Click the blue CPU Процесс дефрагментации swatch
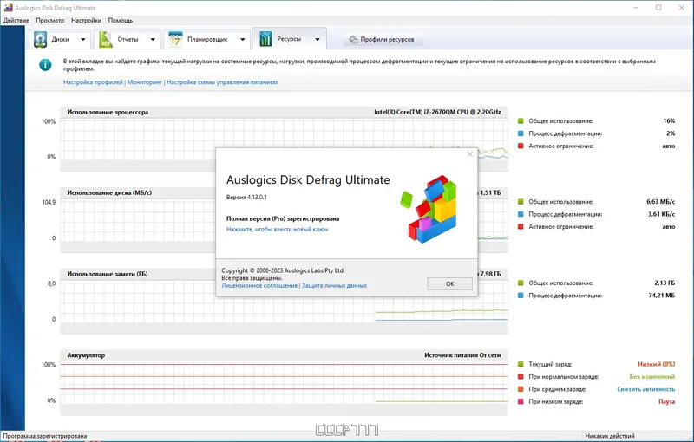The height and width of the screenshot is (442, 694). (x=520, y=133)
